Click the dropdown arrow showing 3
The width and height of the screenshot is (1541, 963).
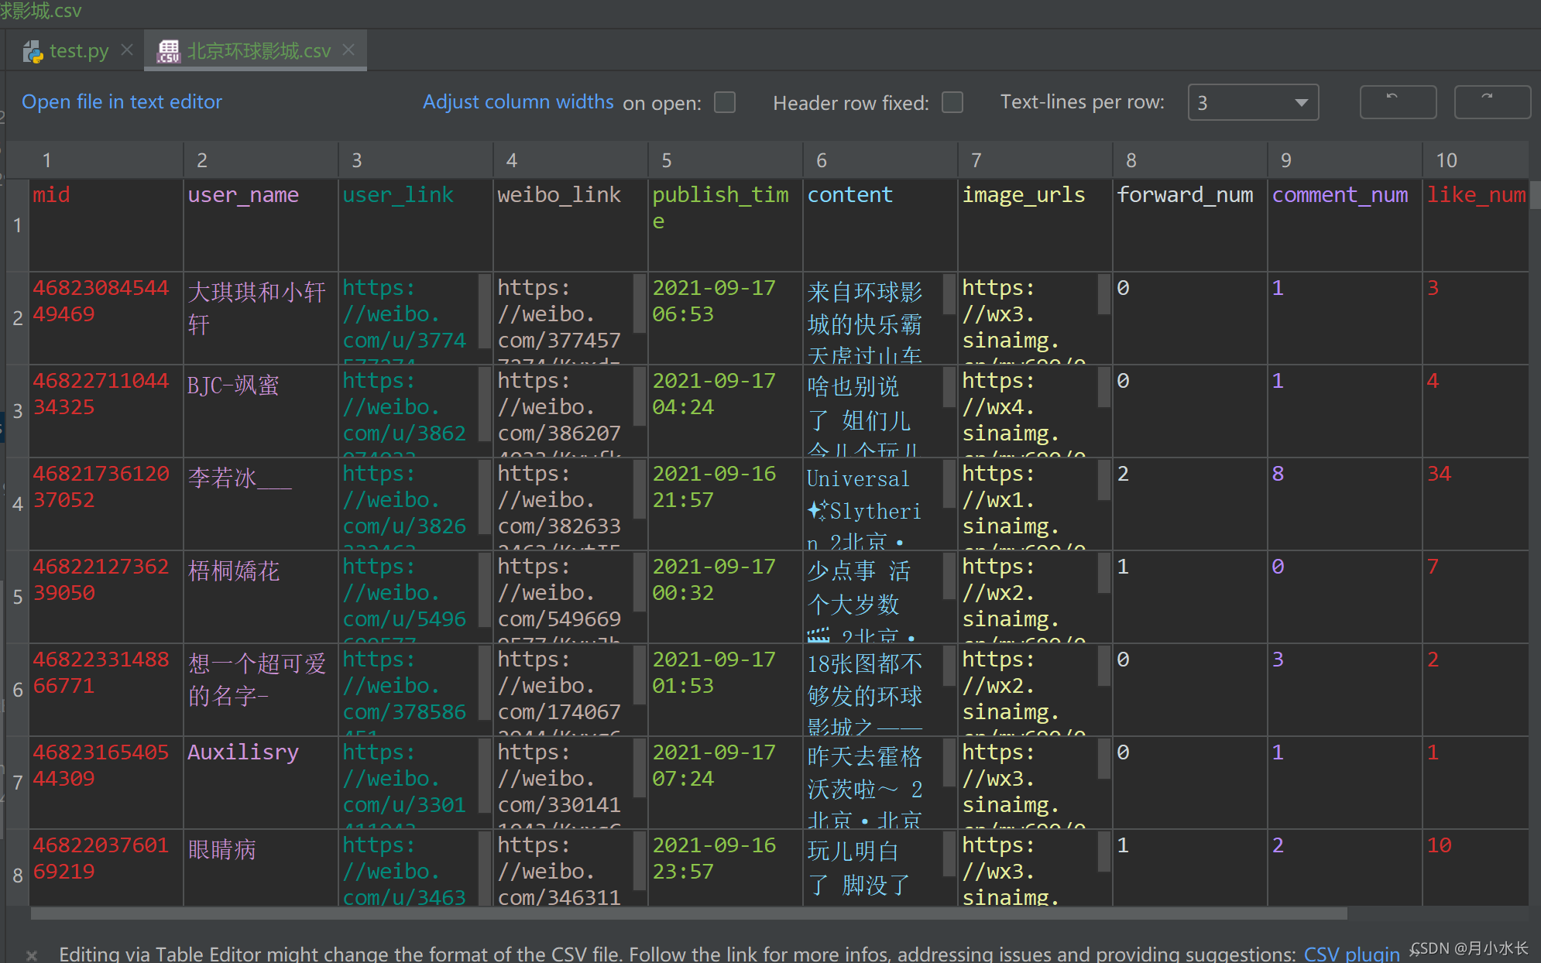[x=1301, y=102]
